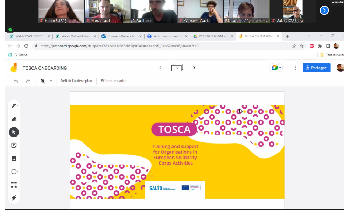Switch to the Watch C*A*U*G*H*T tab
Viewport: 350px width, 210px height.
pos(29,36)
